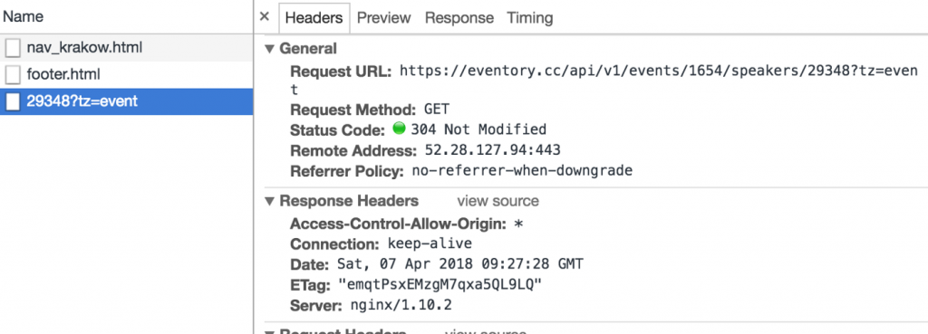Open the Timing tab
This screenshot has width=928, height=334.
(x=529, y=18)
